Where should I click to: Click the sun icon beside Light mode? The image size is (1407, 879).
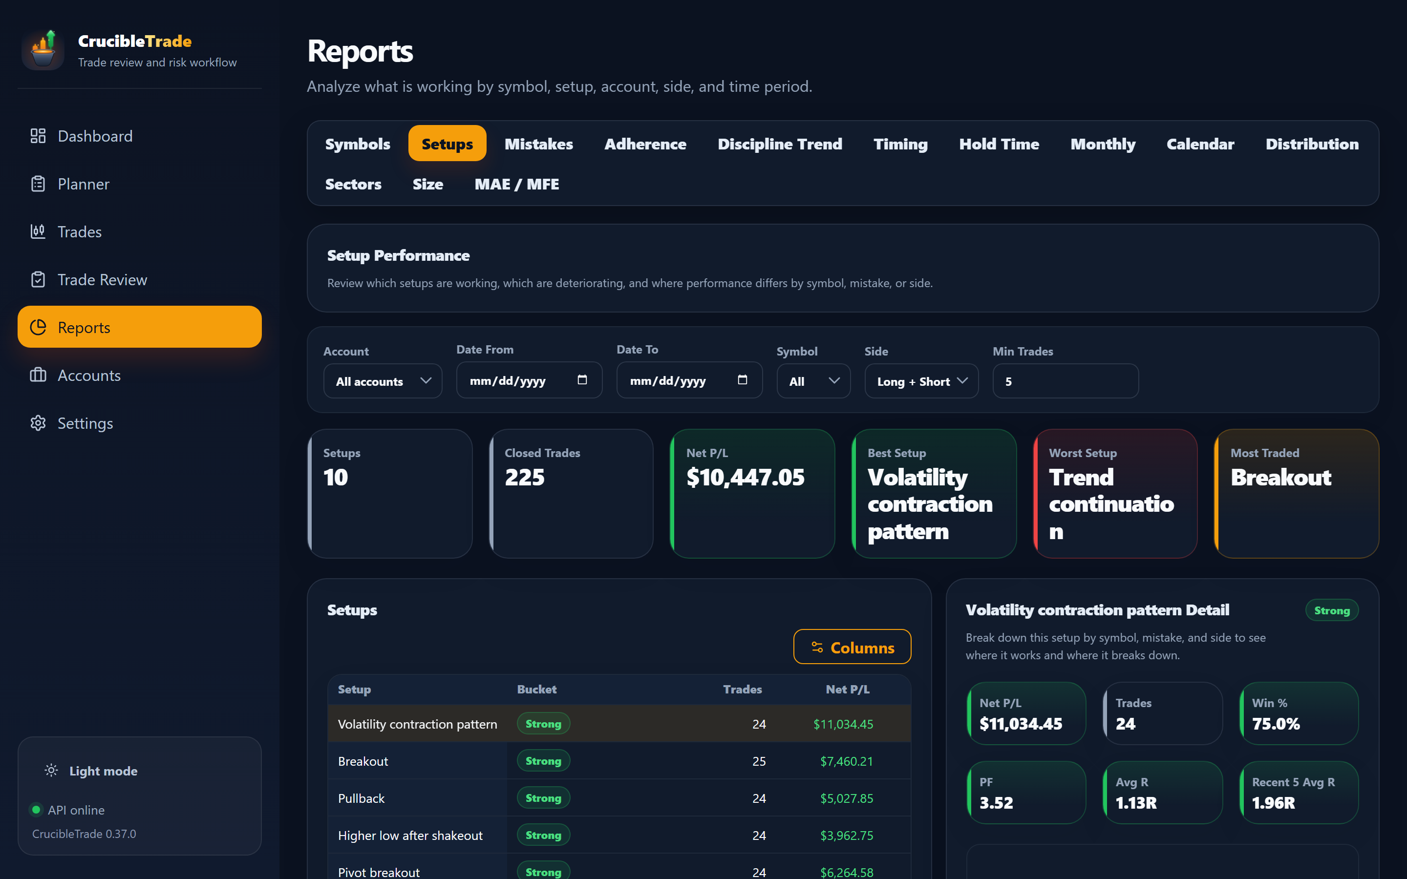click(x=51, y=770)
